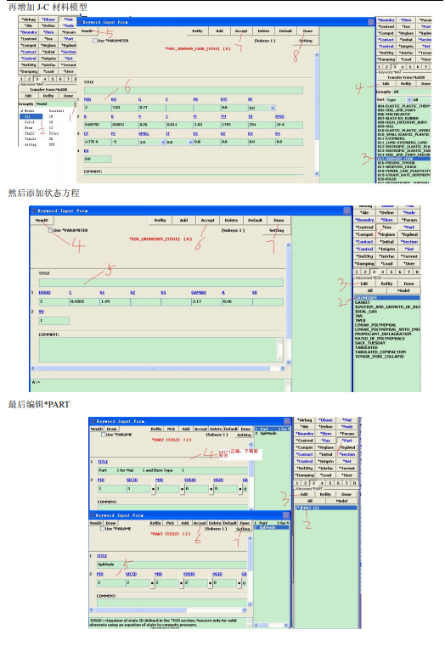Switch to Model tab under Keyword *EOS
The image size is (445, 646).
pyautogui.click(x=403, y=290)
